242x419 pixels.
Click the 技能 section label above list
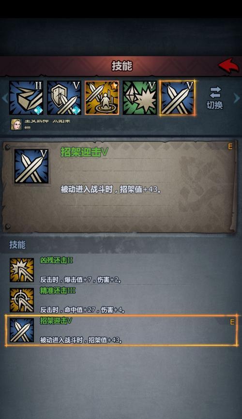tap(17, 245)
